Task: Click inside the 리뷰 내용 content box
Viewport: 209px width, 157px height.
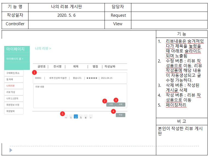Action: (68, 95)
